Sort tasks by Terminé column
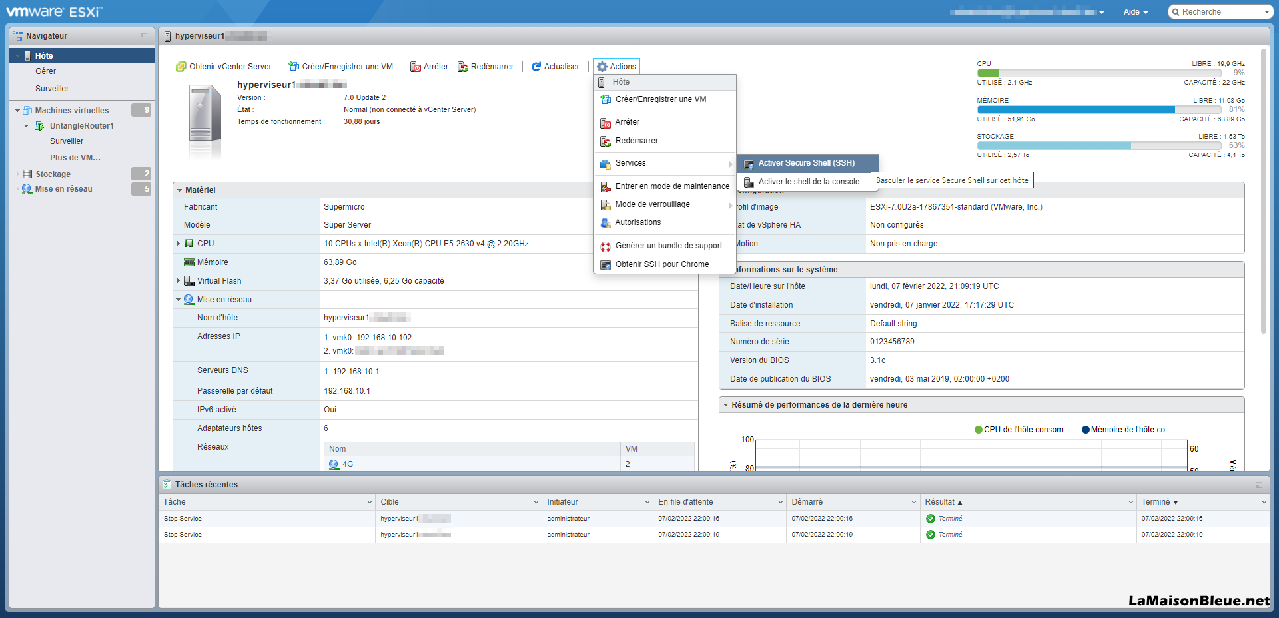1279x618 pixels. click(x=1160, y=502)
